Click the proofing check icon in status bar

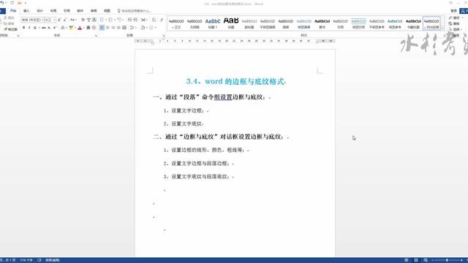click(39, 260)
